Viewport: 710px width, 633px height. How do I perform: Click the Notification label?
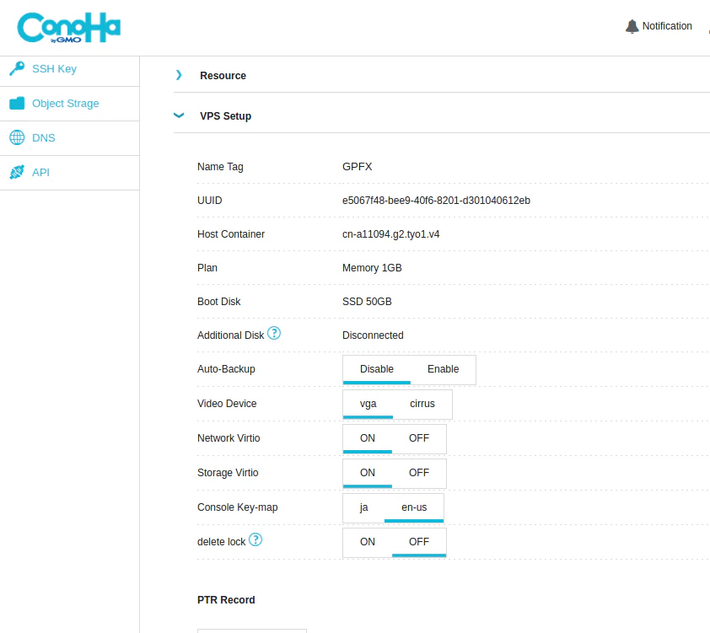(x=667, y=26)
